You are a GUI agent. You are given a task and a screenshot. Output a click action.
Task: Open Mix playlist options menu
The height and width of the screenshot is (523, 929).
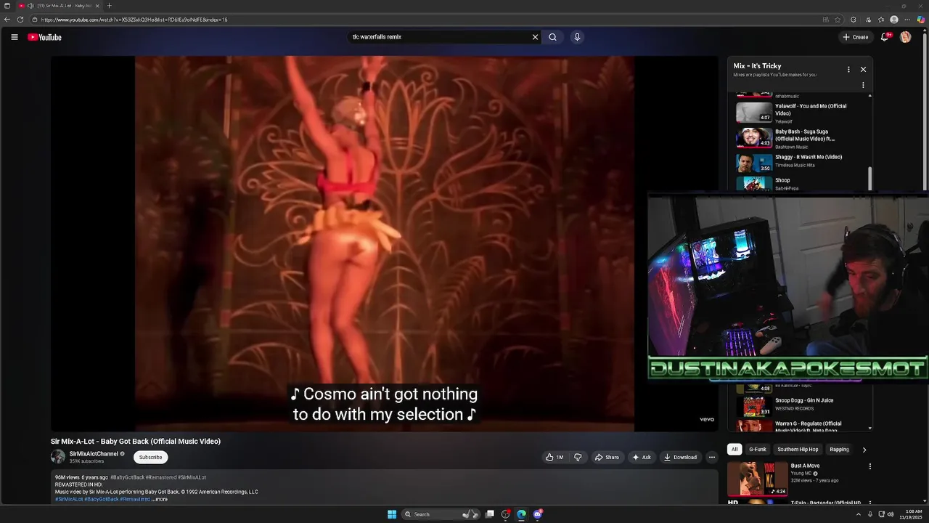coord(848,70)
